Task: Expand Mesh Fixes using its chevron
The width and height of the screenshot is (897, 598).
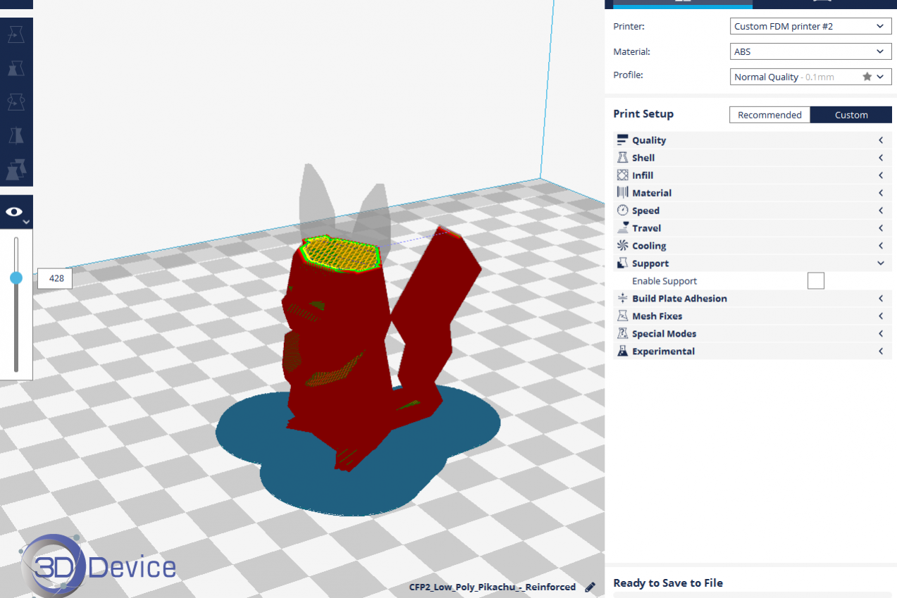Action: [881, 316]
